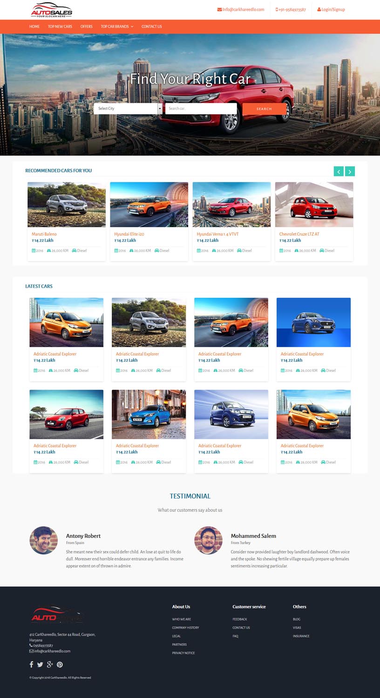Select the Hyundai Elite i20 title
380x698 pixels.
coord(129,234)
